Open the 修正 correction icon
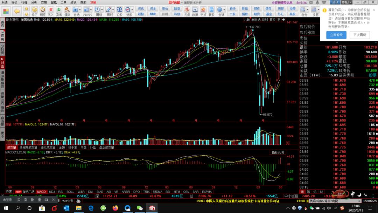The height and width of the screenshot is (213, 378). [34, 11]
